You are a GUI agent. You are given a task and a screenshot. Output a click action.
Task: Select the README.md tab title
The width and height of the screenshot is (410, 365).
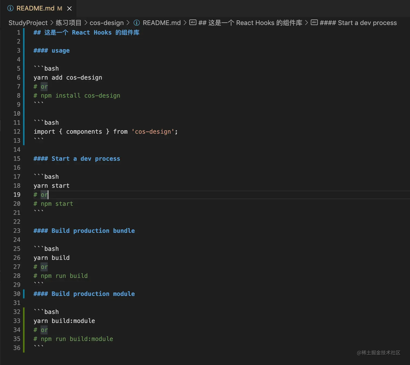[x=35, y=8]
